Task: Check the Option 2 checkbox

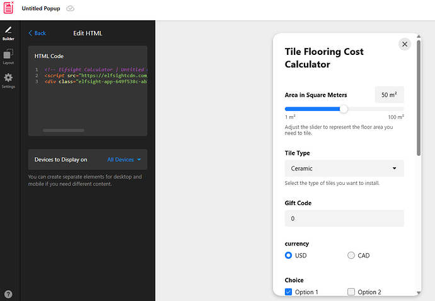Action: (x=351, y=292)
